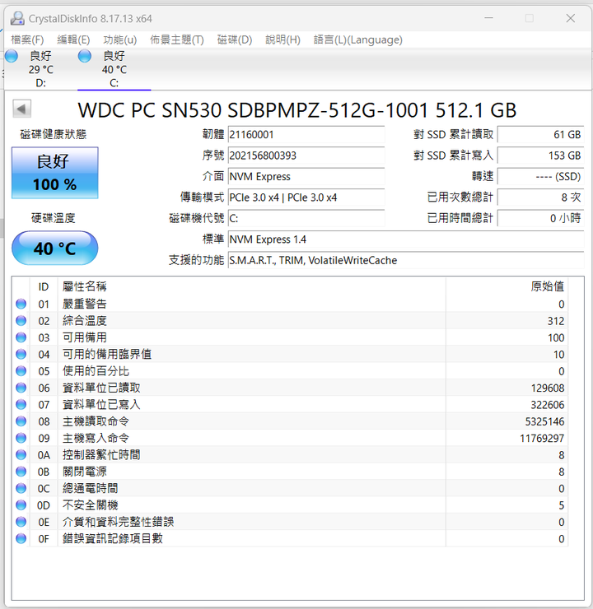Screen dimensions: 593x609
Task: Click the 硬碟溫度 label
Action: (x=54, y=218)
